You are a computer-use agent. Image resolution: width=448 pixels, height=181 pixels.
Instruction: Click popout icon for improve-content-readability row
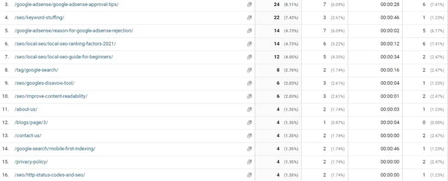click(250, 96)
